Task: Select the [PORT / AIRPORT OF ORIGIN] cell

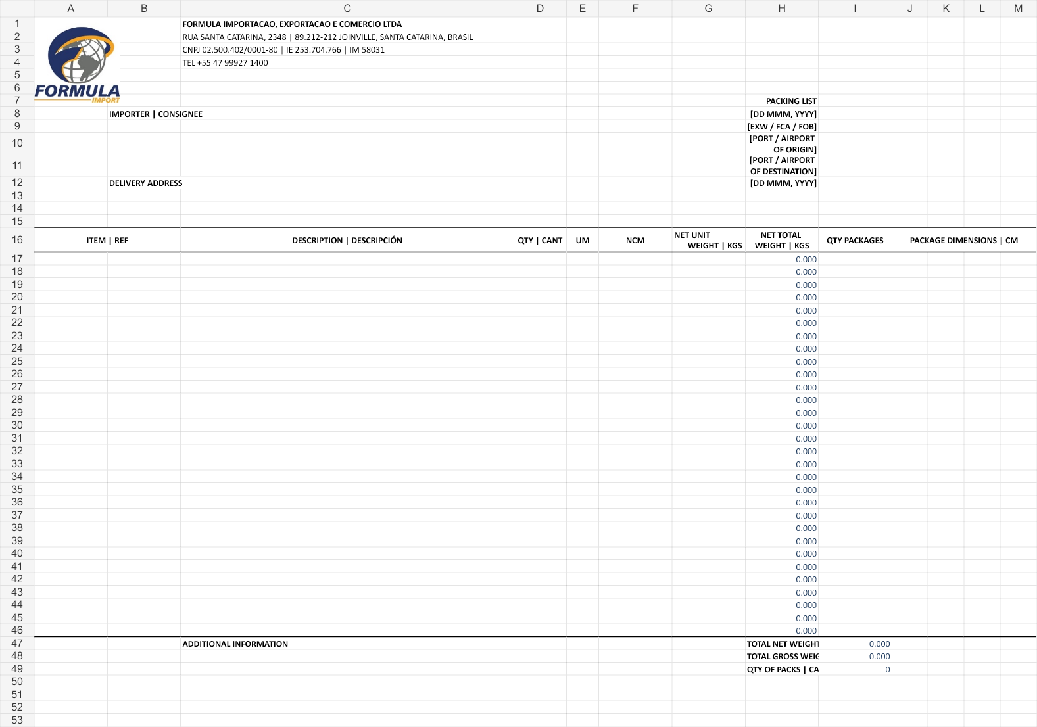Action: pyautogui.click(x=783, y=144)
